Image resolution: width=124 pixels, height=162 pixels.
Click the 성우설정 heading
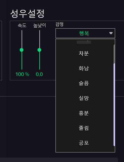[x=27, y=14]
